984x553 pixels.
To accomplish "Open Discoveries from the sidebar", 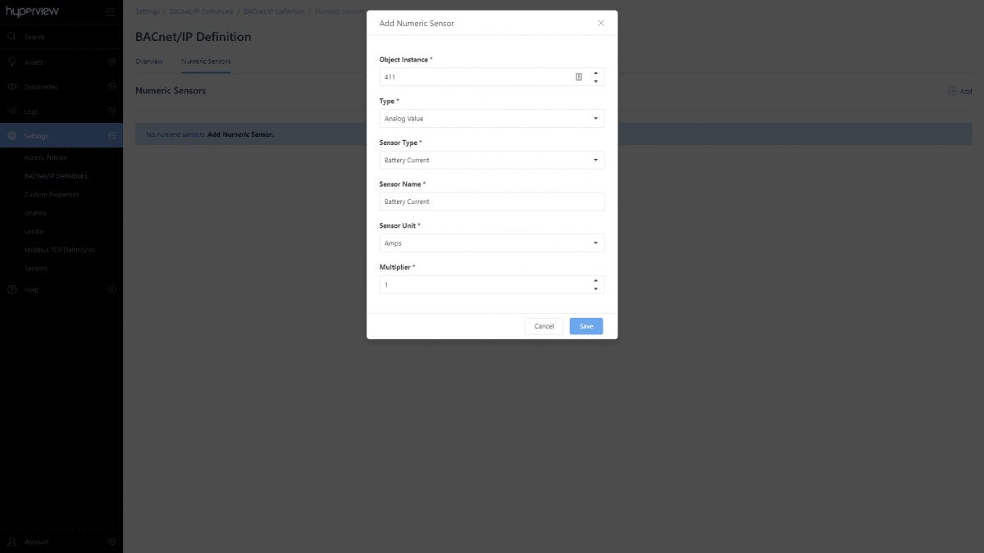I will (x=11, y=86).
